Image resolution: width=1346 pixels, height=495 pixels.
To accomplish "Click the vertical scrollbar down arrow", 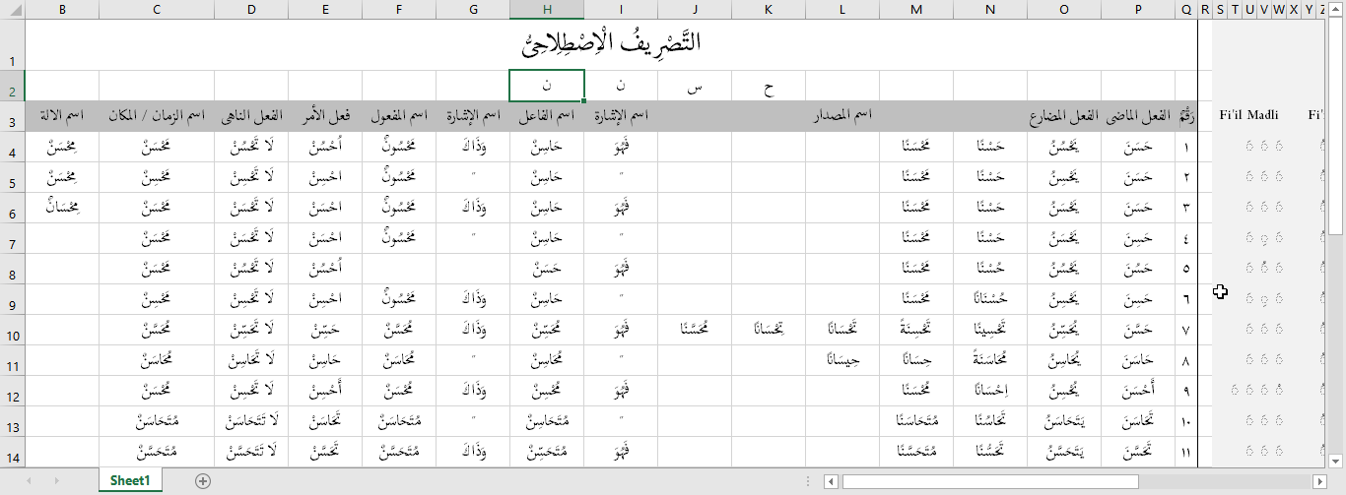I will [1336, 460].
